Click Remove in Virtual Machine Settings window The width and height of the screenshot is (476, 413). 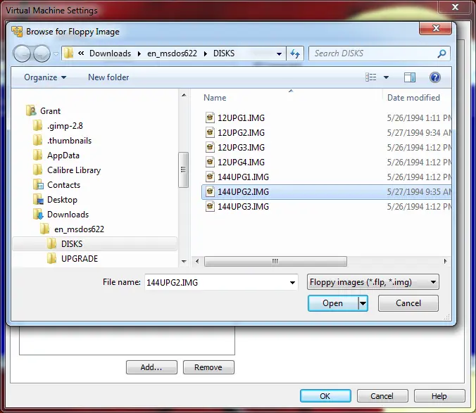point(208,367)
